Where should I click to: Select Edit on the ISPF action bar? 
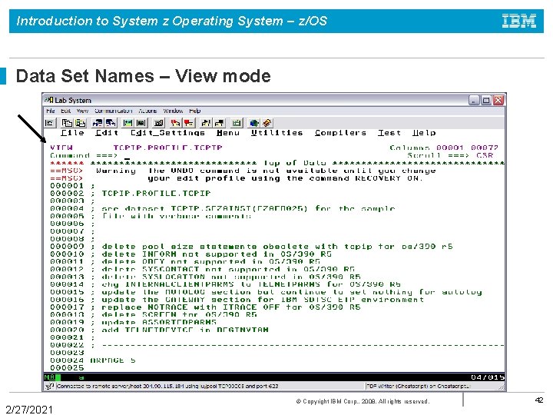(107, 133)
